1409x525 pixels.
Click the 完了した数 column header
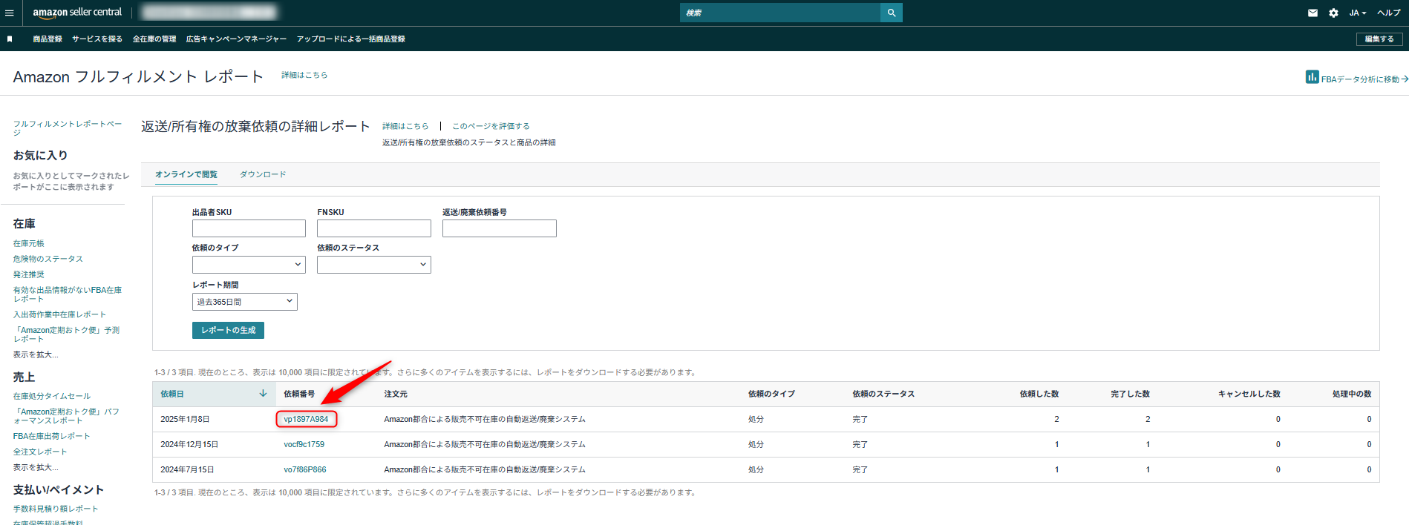click(1131, 394)
